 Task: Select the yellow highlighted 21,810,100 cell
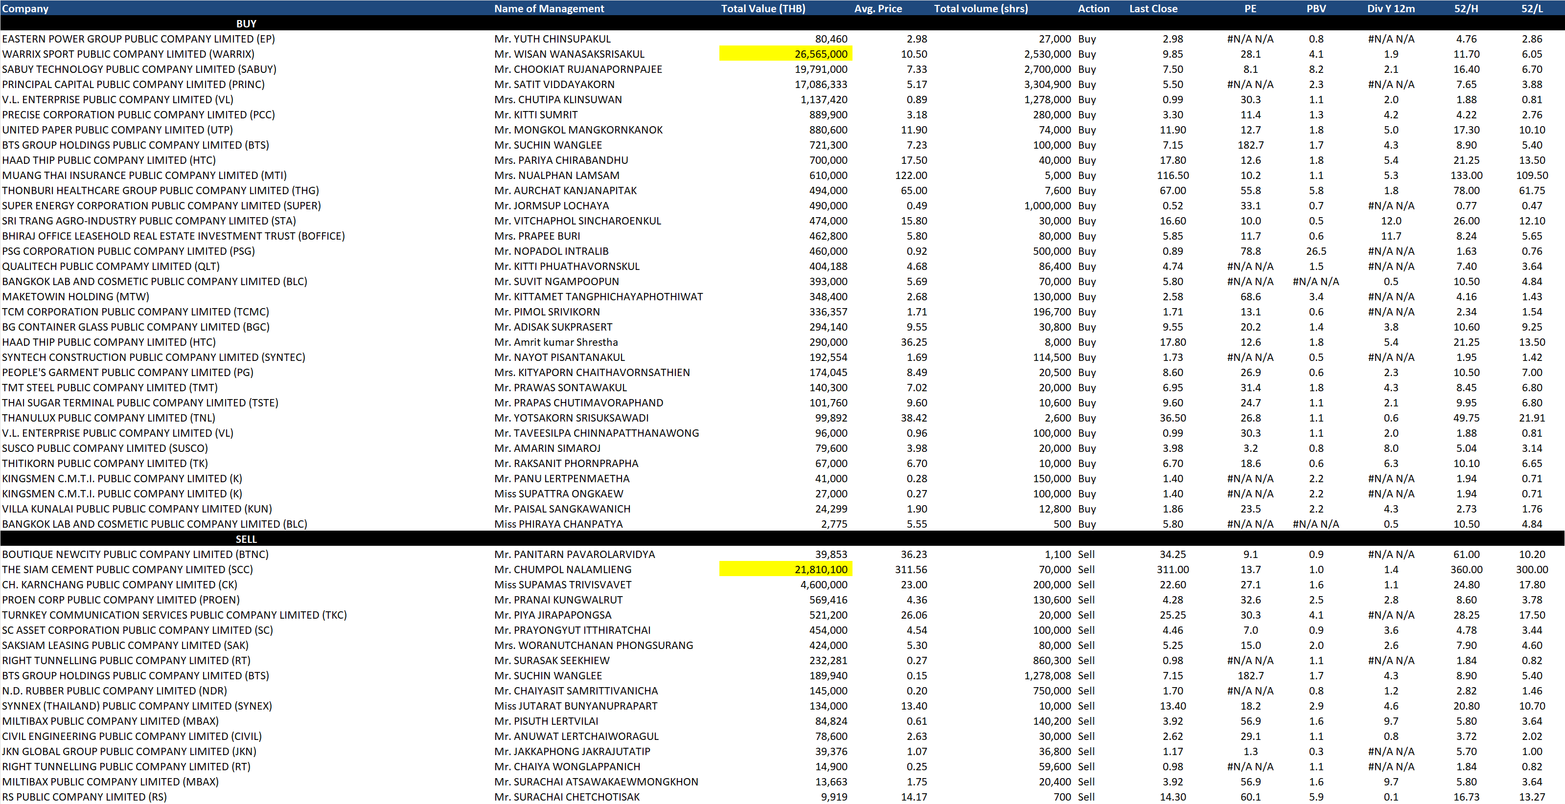point(785,570)
